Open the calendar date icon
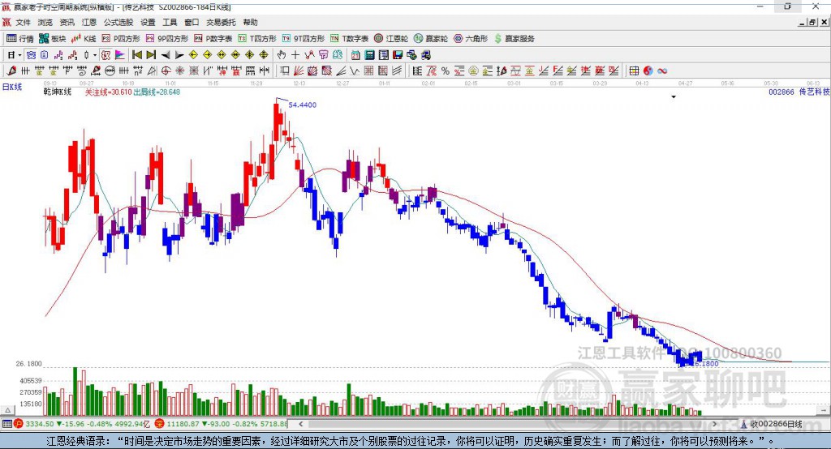Screen dimensions: 831x449 355,55
